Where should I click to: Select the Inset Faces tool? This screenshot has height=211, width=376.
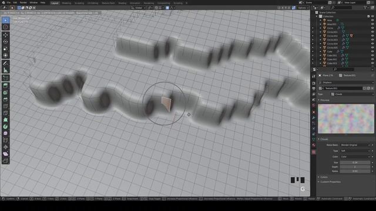point(5,93)
